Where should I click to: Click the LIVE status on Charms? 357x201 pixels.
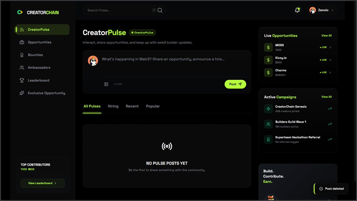[323, 72]
